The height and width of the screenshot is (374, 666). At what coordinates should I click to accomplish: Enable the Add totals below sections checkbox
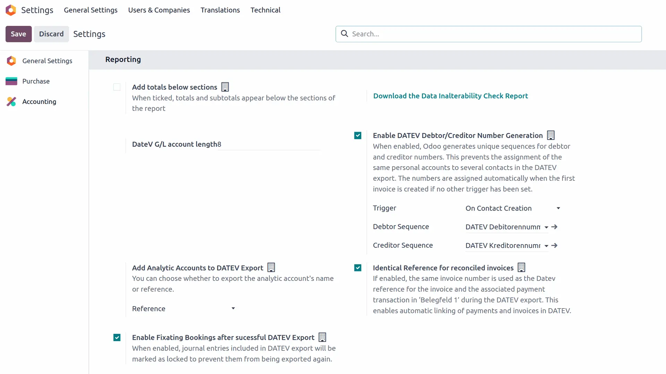(117, 87)
